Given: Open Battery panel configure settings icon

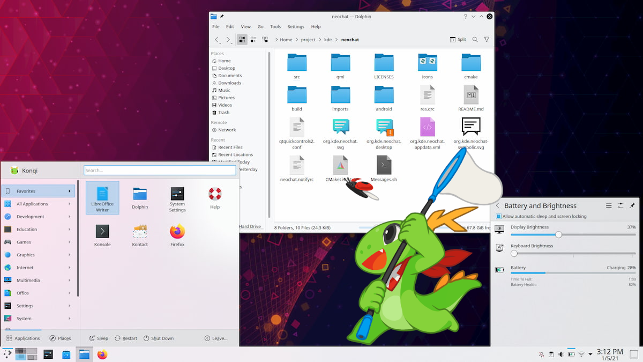Looking at the screenshot, I should pyautogui.click(x=620, y=205).
